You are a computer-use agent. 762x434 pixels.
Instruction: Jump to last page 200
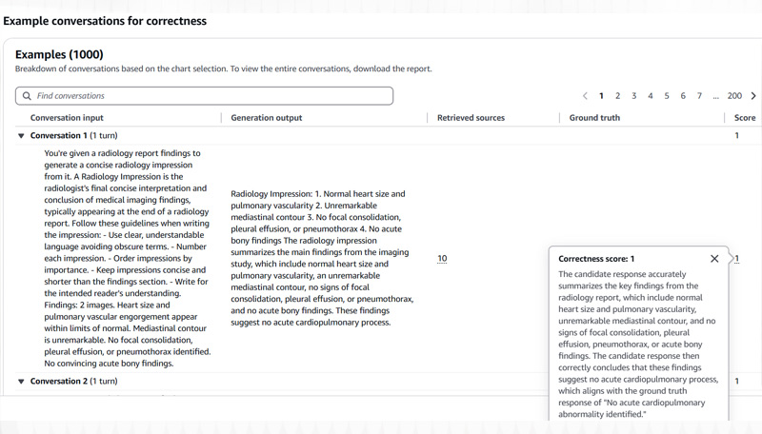(x=734, y=96)
